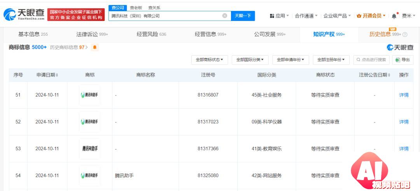
Task: Open the 全部申请年份 dropdown
Action: tap(290, 60)
